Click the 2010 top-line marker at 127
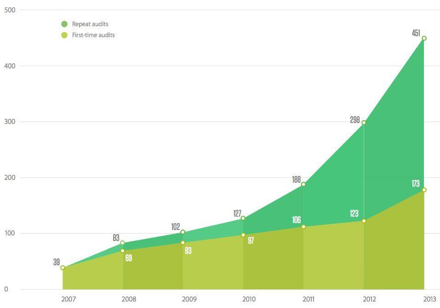The image size is (440, 308). tap(243, 218)
